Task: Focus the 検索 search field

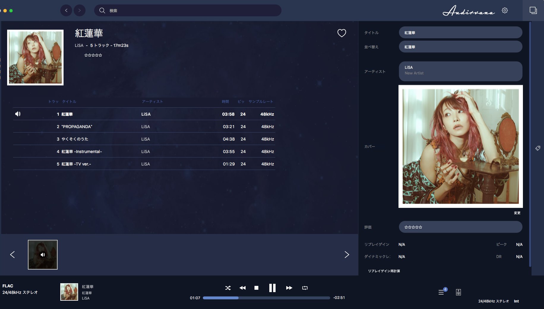Action: click(188, 10)
